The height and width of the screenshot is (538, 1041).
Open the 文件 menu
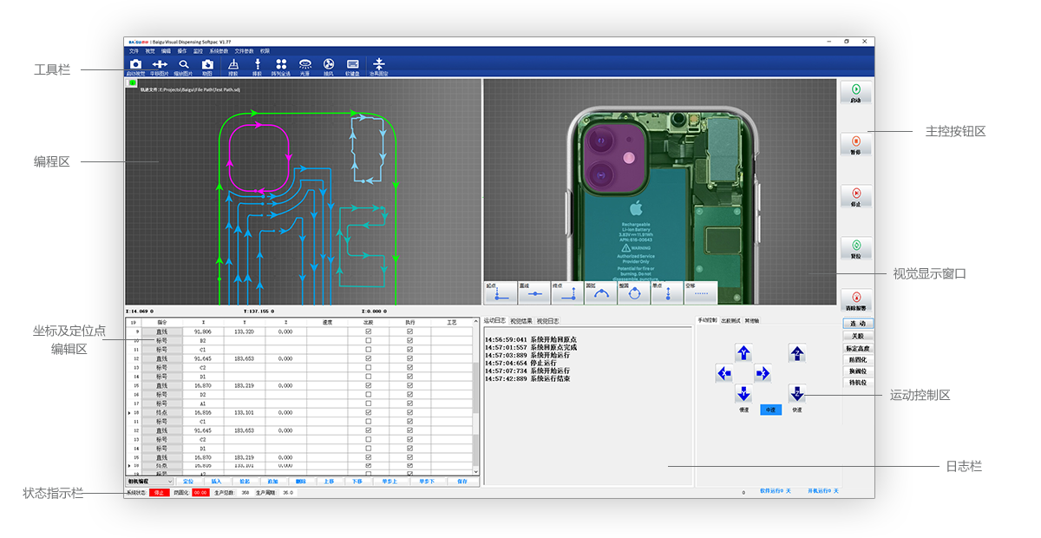tap(134, 51)
